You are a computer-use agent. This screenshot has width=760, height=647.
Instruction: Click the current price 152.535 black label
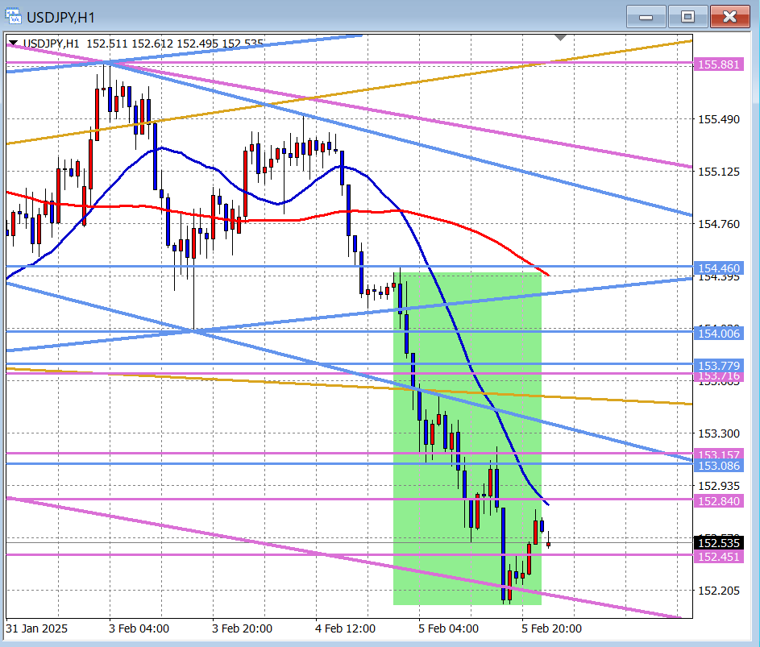(x=717, y=543)
